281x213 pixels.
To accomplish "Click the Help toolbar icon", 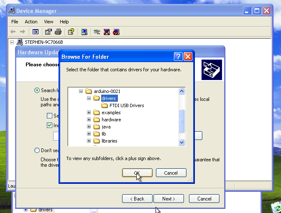I will 71,32.
